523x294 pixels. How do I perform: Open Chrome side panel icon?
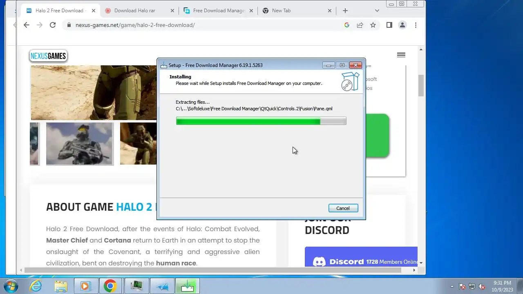pos(389,25)
